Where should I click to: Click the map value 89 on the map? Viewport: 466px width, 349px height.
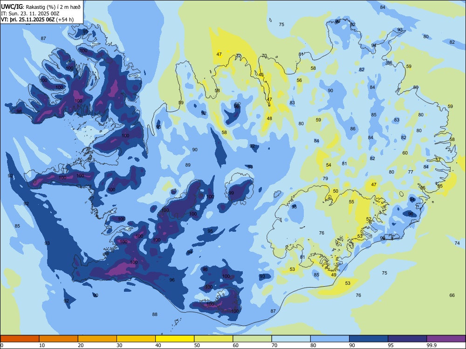click(188, 165)
